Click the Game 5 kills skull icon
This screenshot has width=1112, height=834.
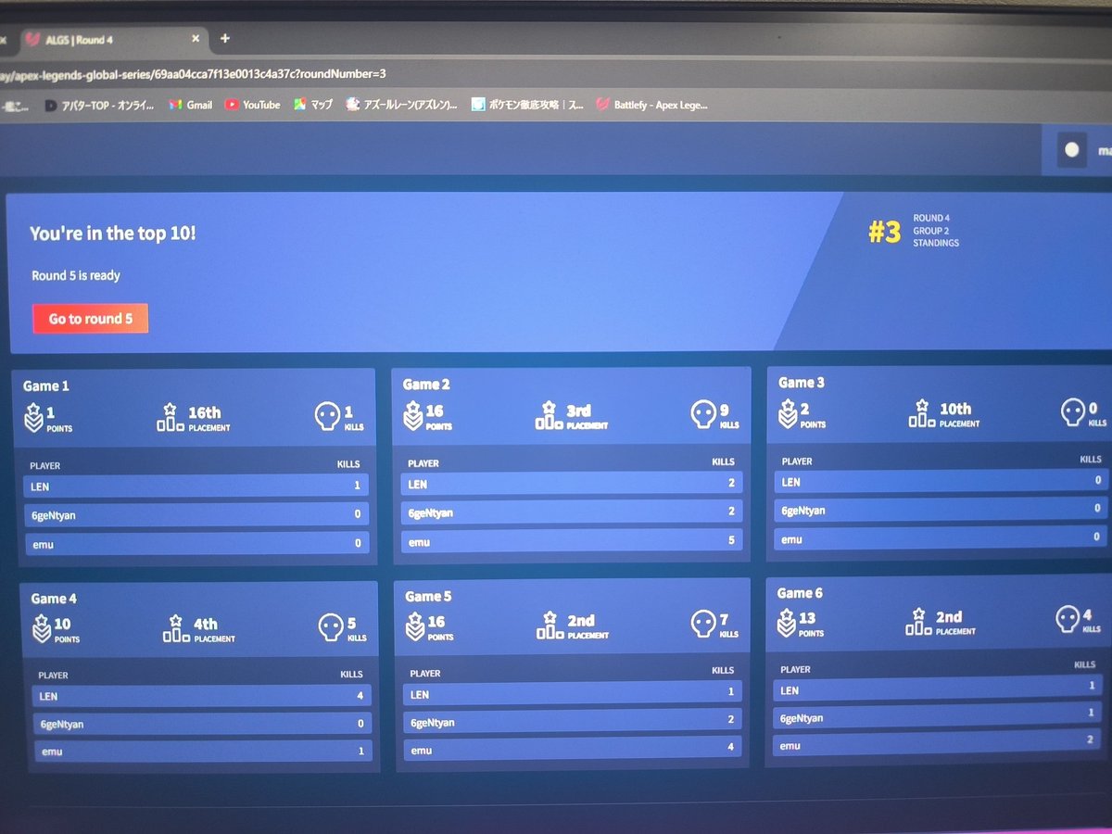point(704,624)
